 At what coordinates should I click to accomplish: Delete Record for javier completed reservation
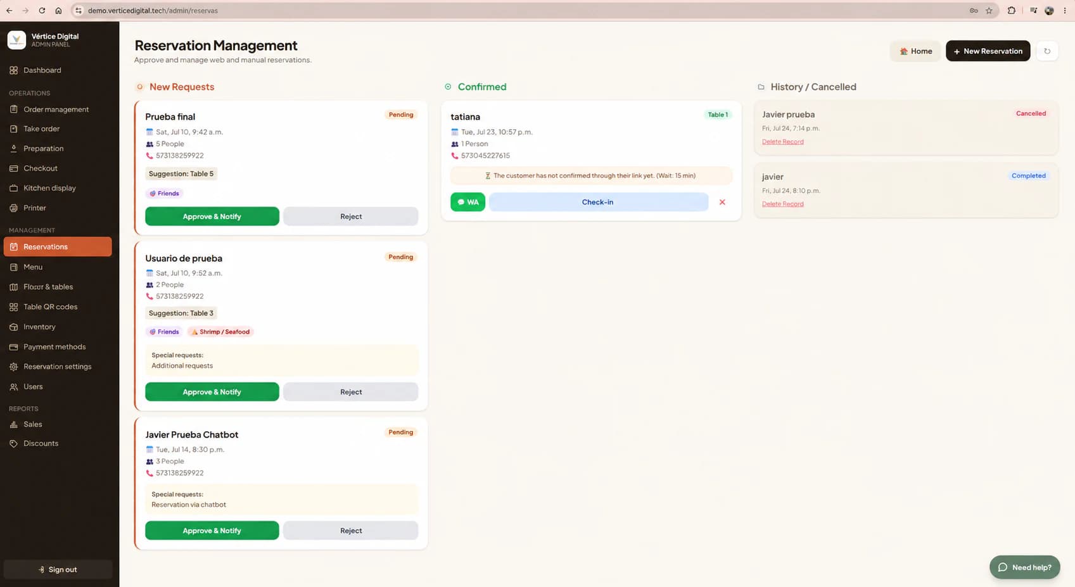[782, 204]
